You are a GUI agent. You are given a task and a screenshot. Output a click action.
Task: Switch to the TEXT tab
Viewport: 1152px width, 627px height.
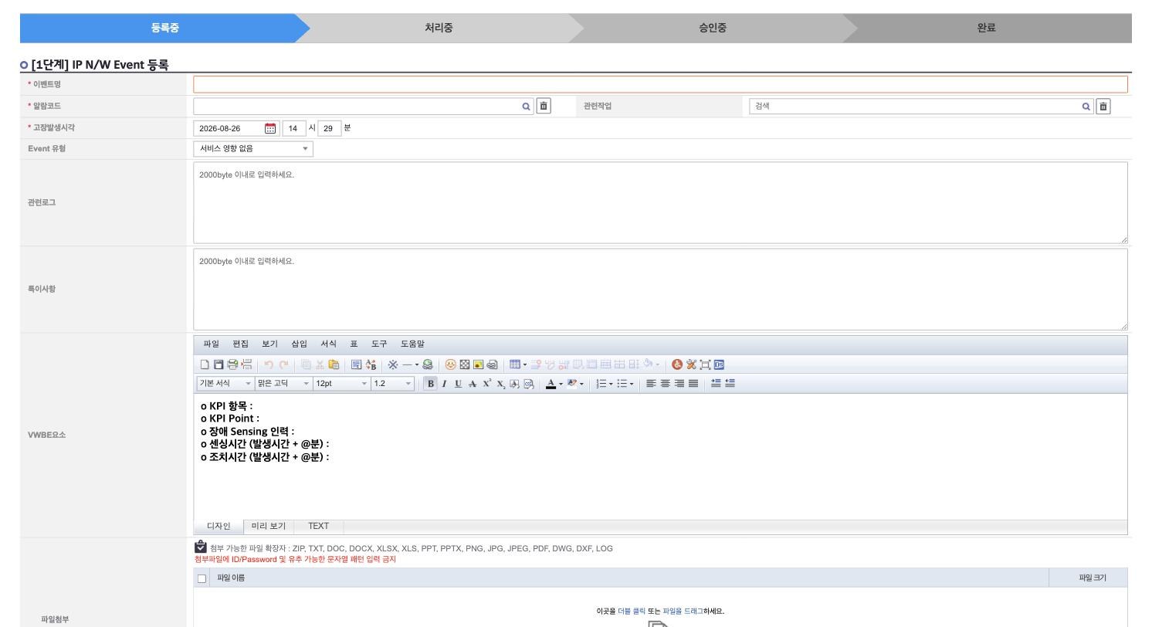click(318, 527)
